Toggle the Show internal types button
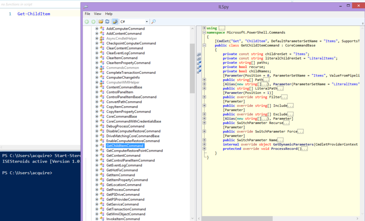 [115, 21]
